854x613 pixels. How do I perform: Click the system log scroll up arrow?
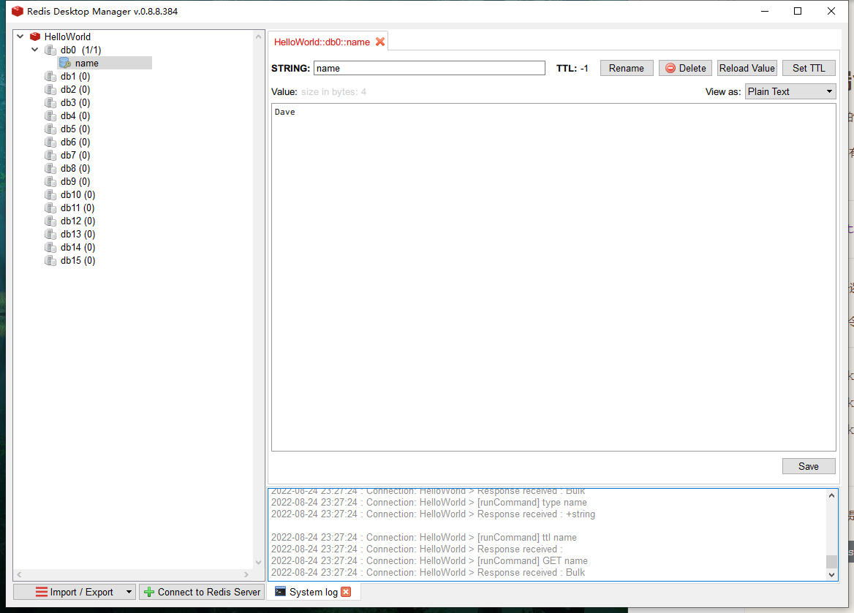(831, 495)
